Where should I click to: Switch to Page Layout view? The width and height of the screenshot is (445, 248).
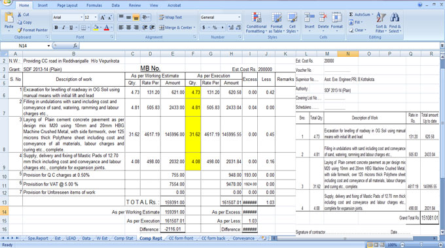[x=376, y=245]
